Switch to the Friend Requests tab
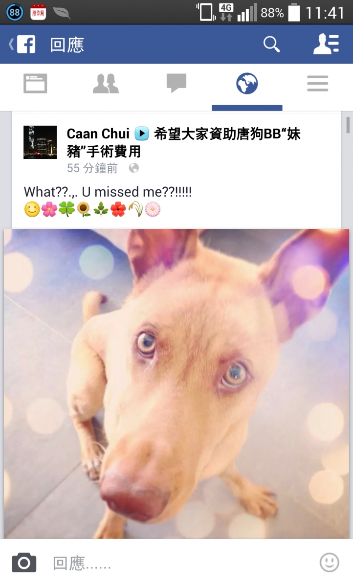Screen dimensions: 353x587 [x=106, y=83]
